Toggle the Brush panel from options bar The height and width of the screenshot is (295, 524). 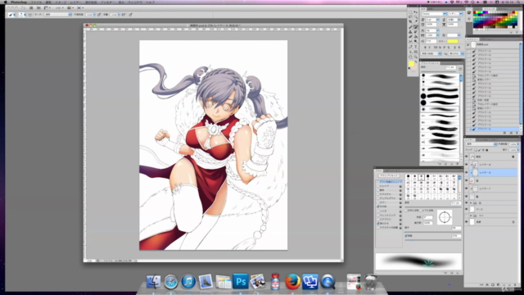[x=29, y=15]
